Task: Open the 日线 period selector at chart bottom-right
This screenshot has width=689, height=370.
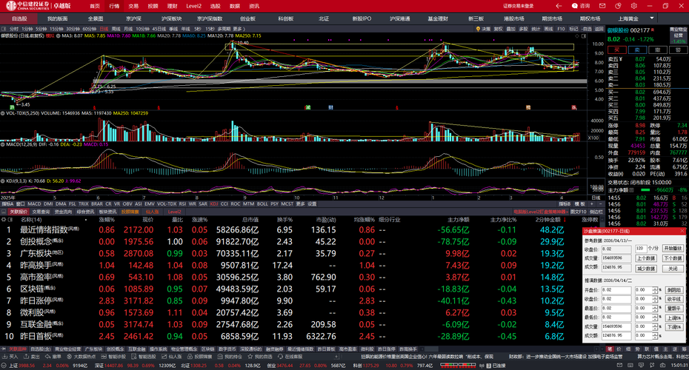Action: (596, 198)
